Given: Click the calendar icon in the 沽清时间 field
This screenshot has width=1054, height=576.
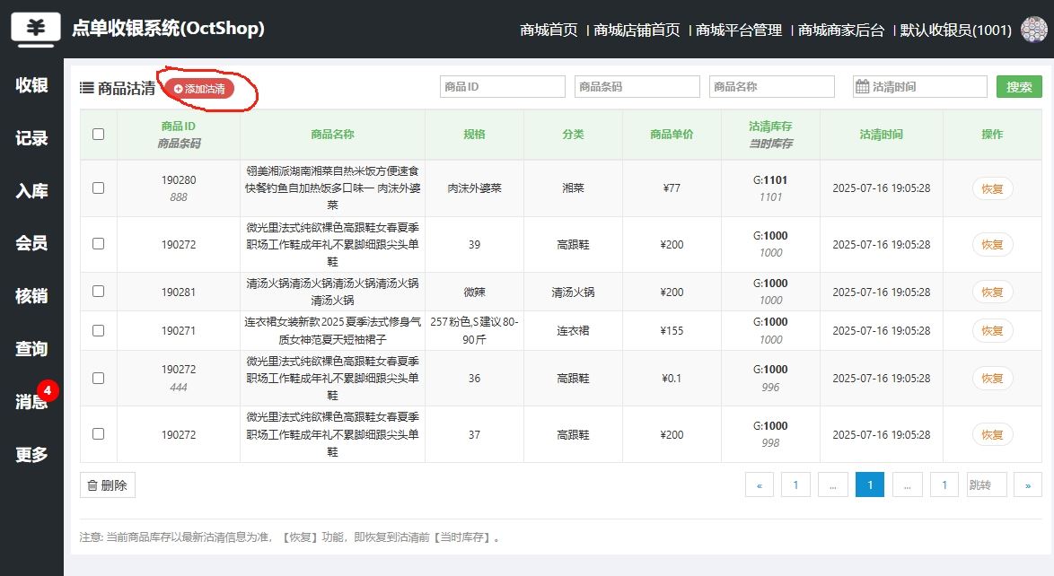Looking at the screenshot, I should pos(862,87).
